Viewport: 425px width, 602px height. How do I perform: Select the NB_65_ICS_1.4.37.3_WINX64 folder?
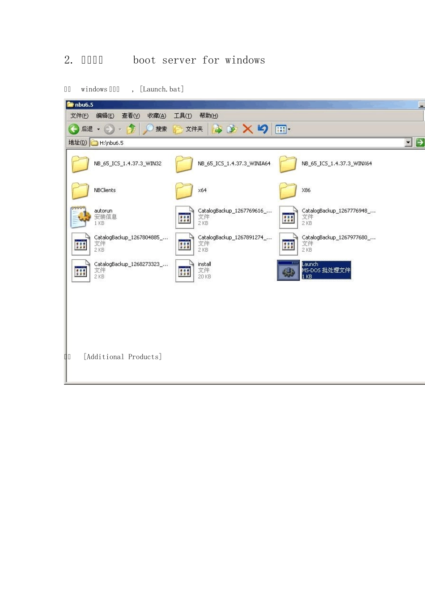326,164
